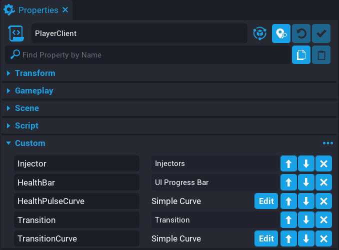Edit the TransitionCurve simple curve
339x250 pixels.
266,238
